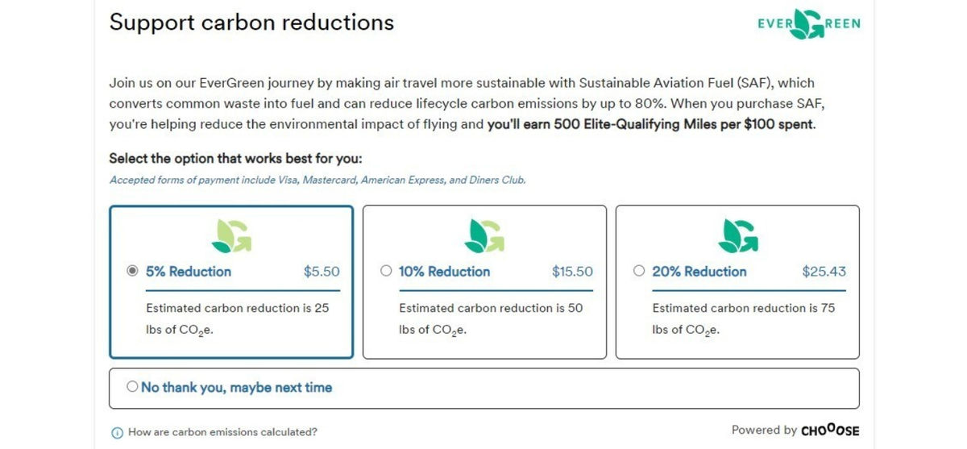This screenshot has height=449, width=967.
Task: Click the 5% Reduction label text
Action: [x=189, y=272]
